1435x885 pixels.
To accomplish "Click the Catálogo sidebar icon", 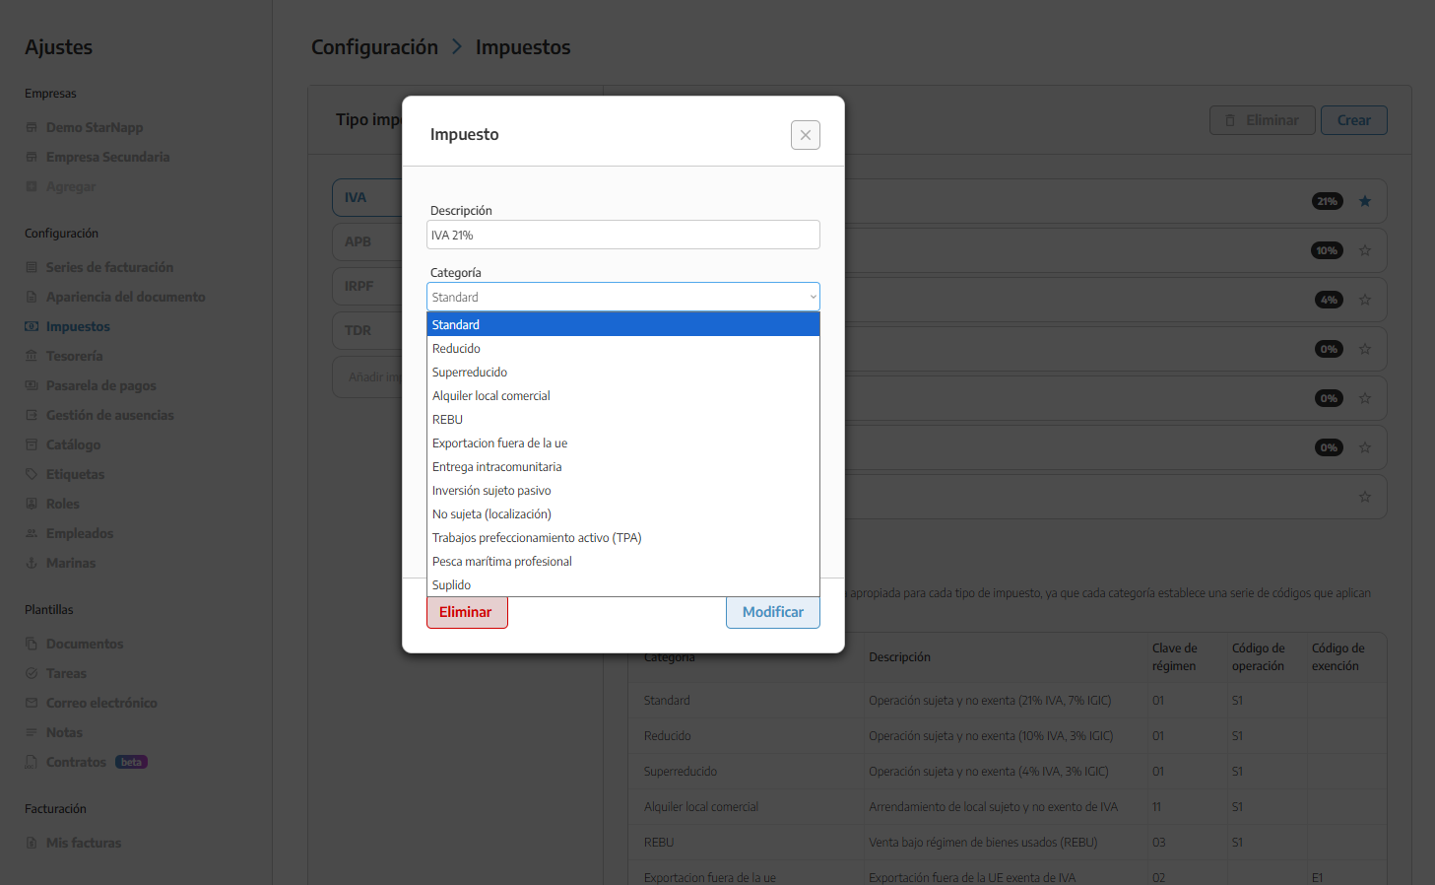I will click(32, 444).
